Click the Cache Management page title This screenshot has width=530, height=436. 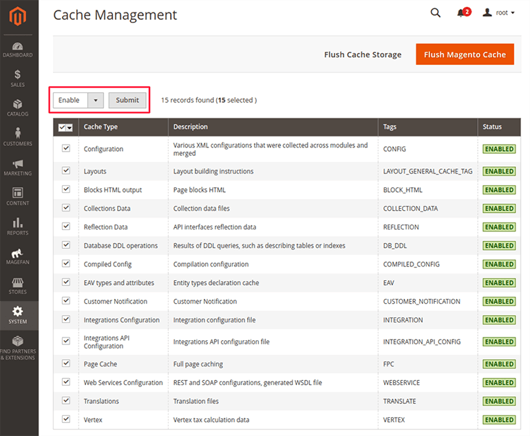(x=115, y=15)
